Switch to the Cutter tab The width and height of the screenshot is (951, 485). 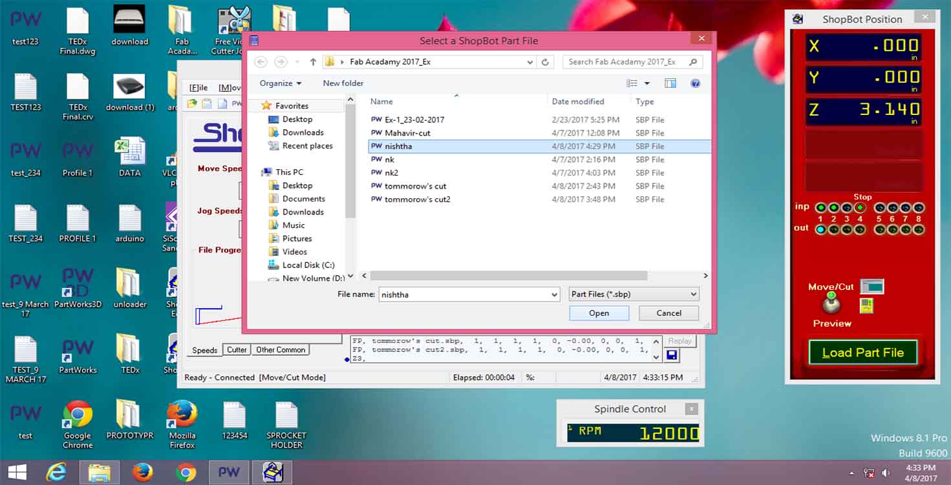(237, 350)
